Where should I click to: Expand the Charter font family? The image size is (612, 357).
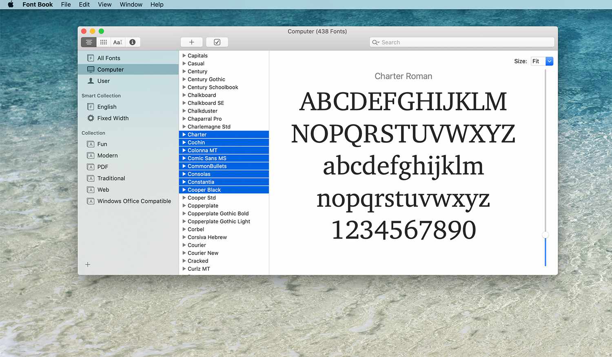click(x=184, y=135)
